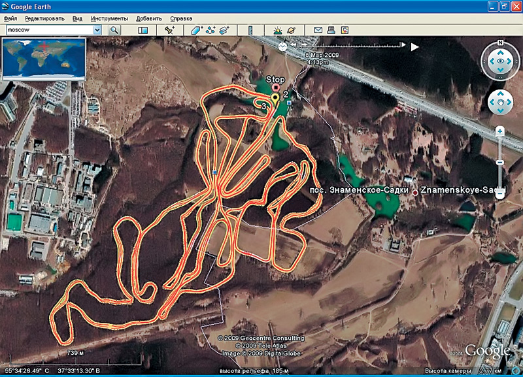Click the высота рельефа 185 м readout

pos(254,371)
